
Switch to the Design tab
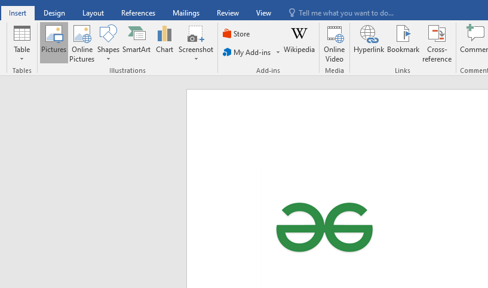[54, 13]
